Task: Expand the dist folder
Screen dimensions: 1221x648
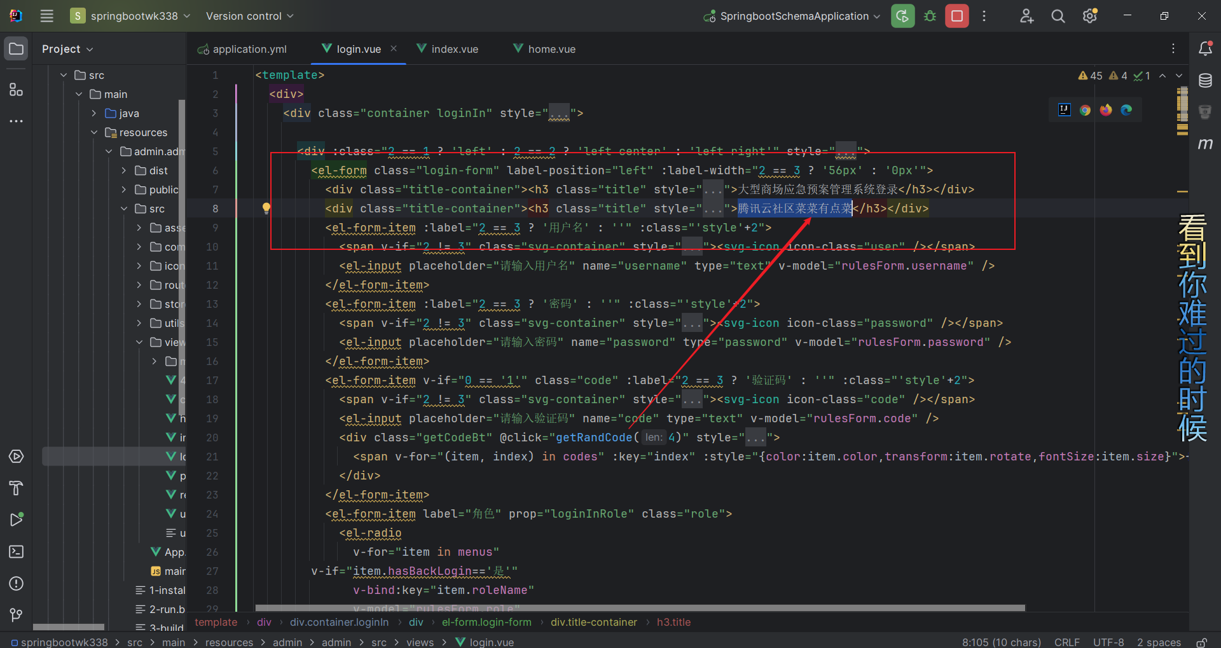Action: click(124, 170)
